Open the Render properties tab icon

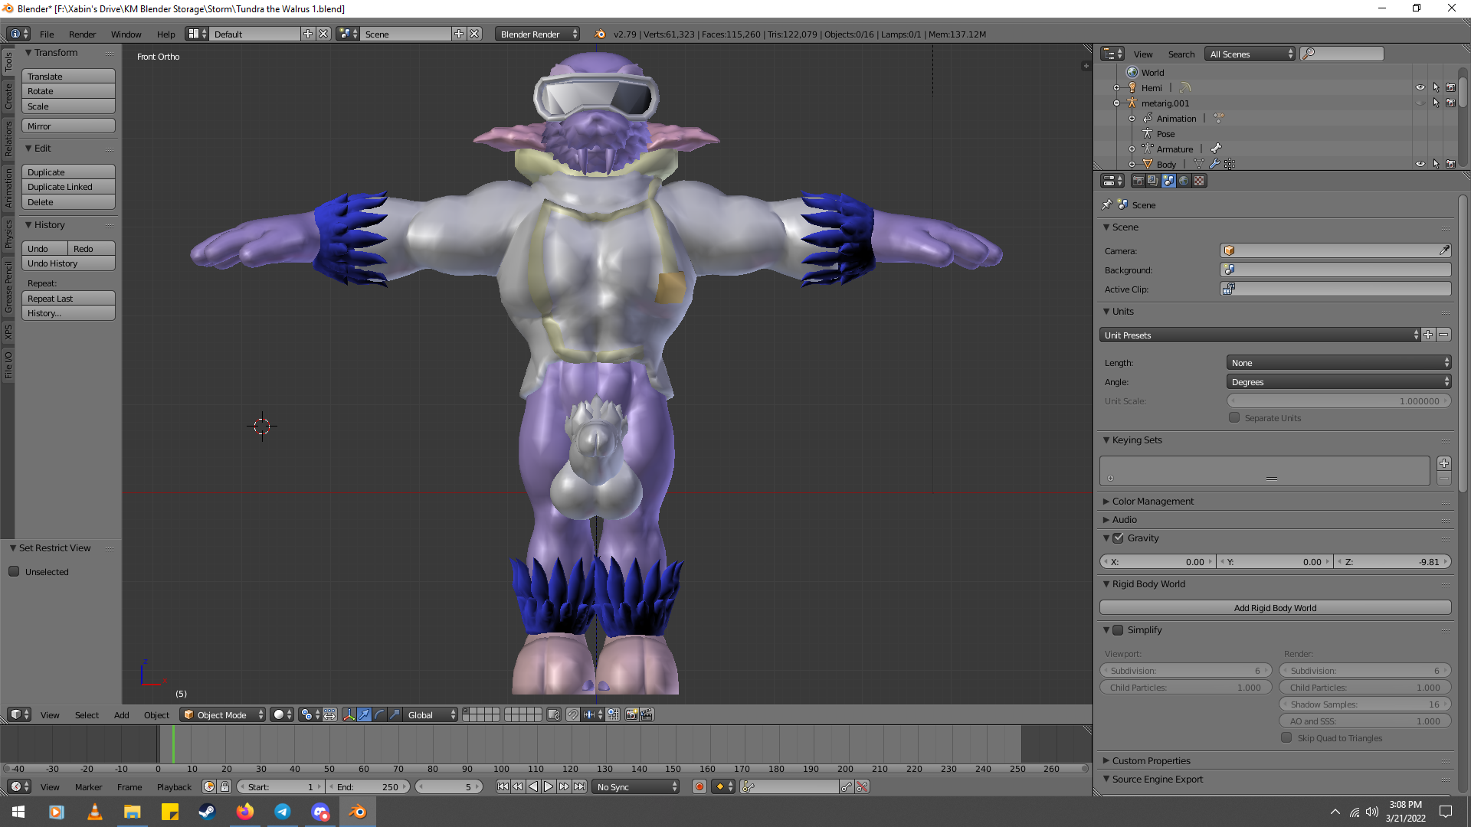point(1138,181)
